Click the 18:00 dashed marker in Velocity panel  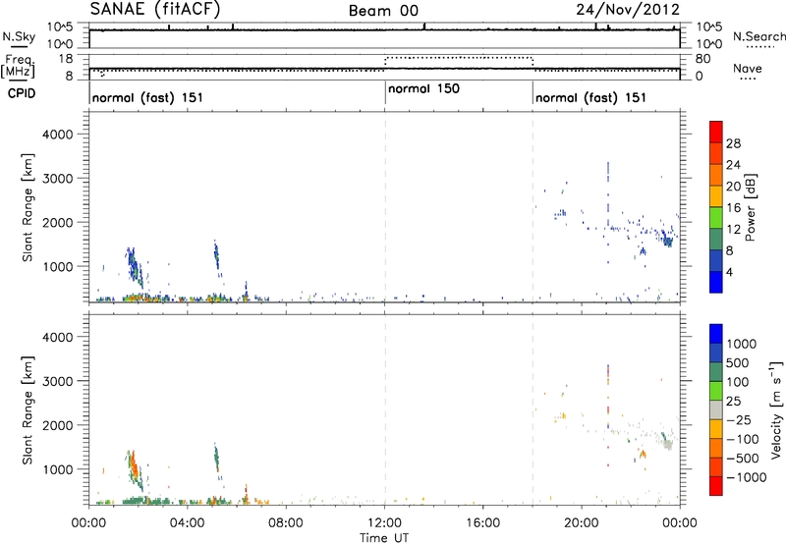coord(533,409)
